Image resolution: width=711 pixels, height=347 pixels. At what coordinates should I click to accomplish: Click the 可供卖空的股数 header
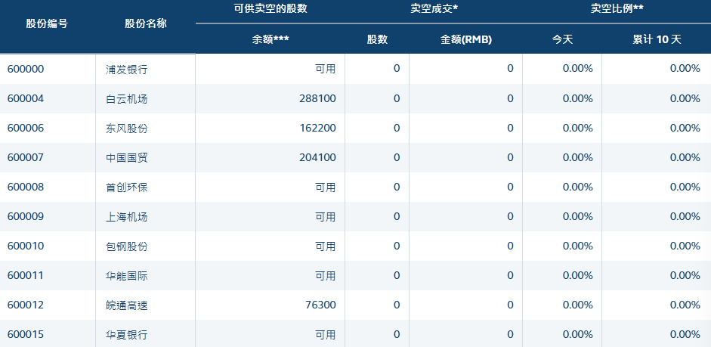pos(270,8)
